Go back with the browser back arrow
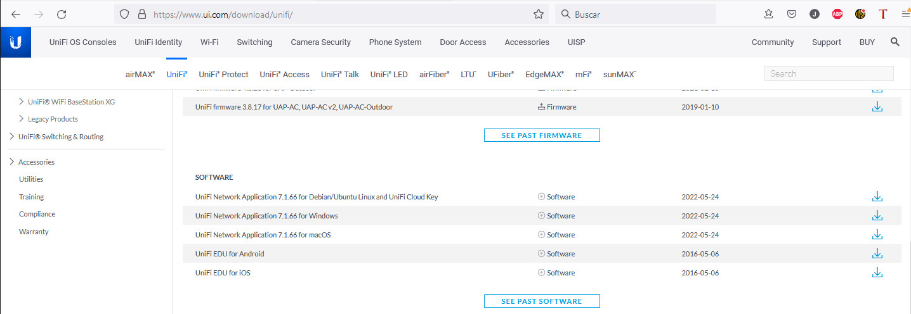The image size is (911, 314). click(16, 14)
